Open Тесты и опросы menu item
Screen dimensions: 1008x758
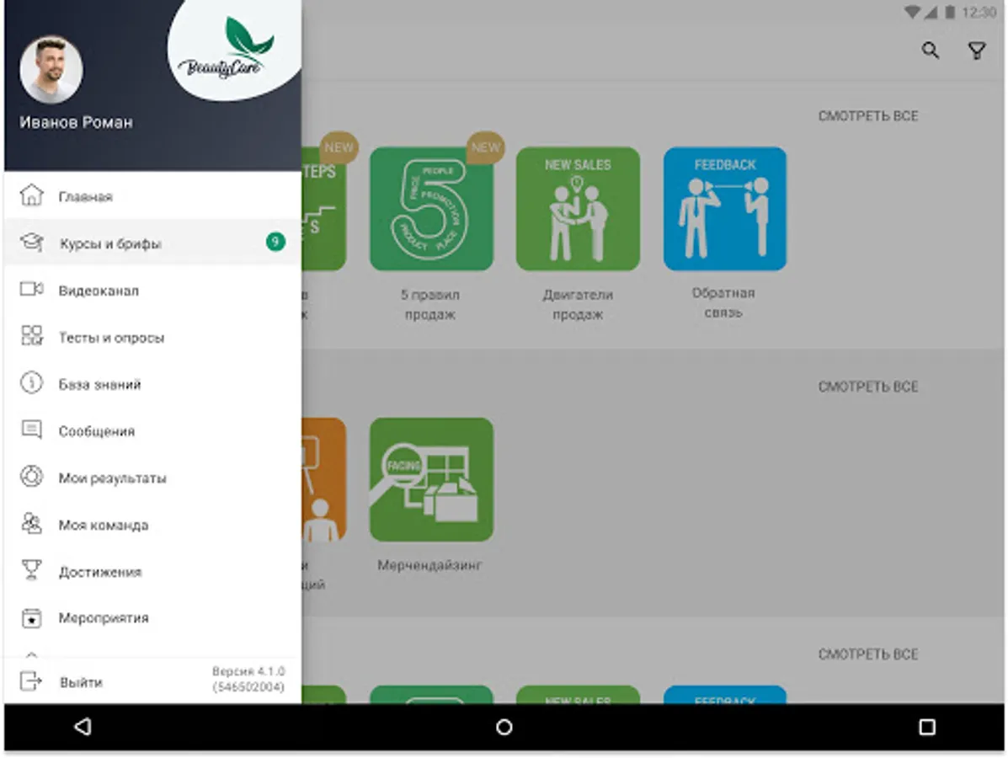(x=152, y=336)
